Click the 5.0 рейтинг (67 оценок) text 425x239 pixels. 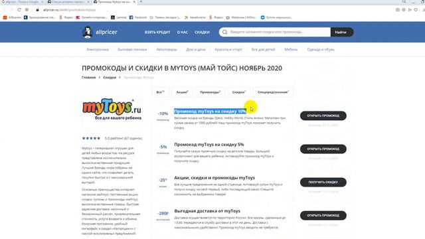point(124,138)
